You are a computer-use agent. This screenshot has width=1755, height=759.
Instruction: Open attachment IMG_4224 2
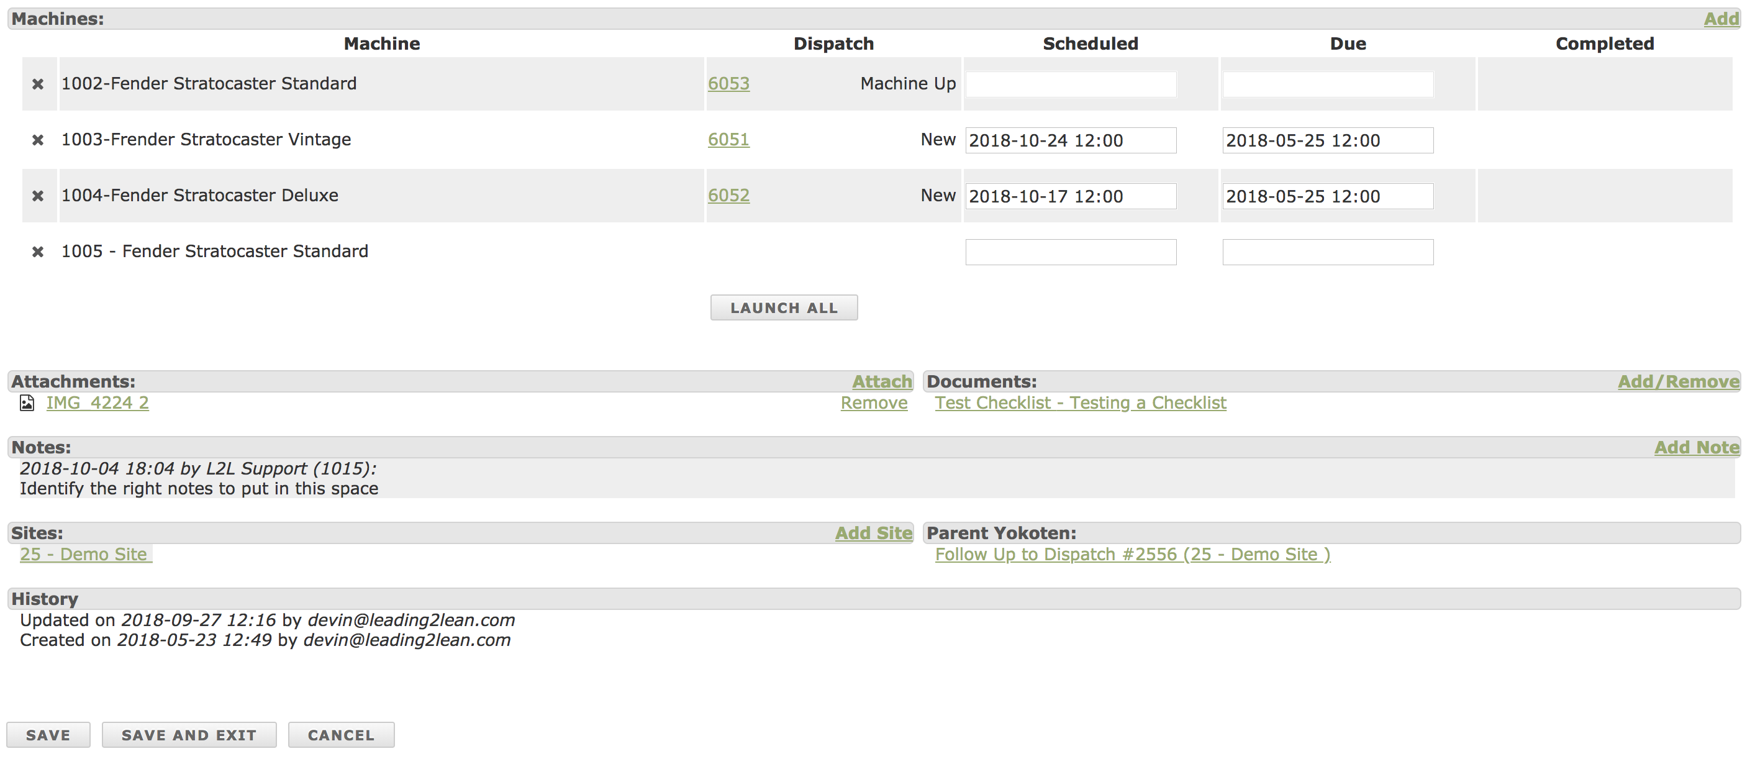[97, 402]
